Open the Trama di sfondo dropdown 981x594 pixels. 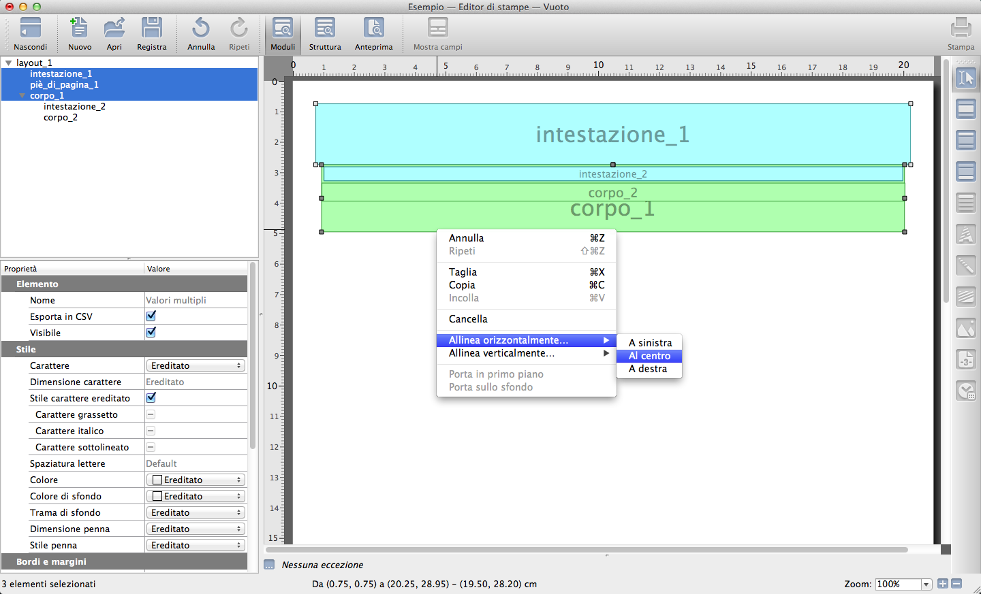tap(196, 512)
